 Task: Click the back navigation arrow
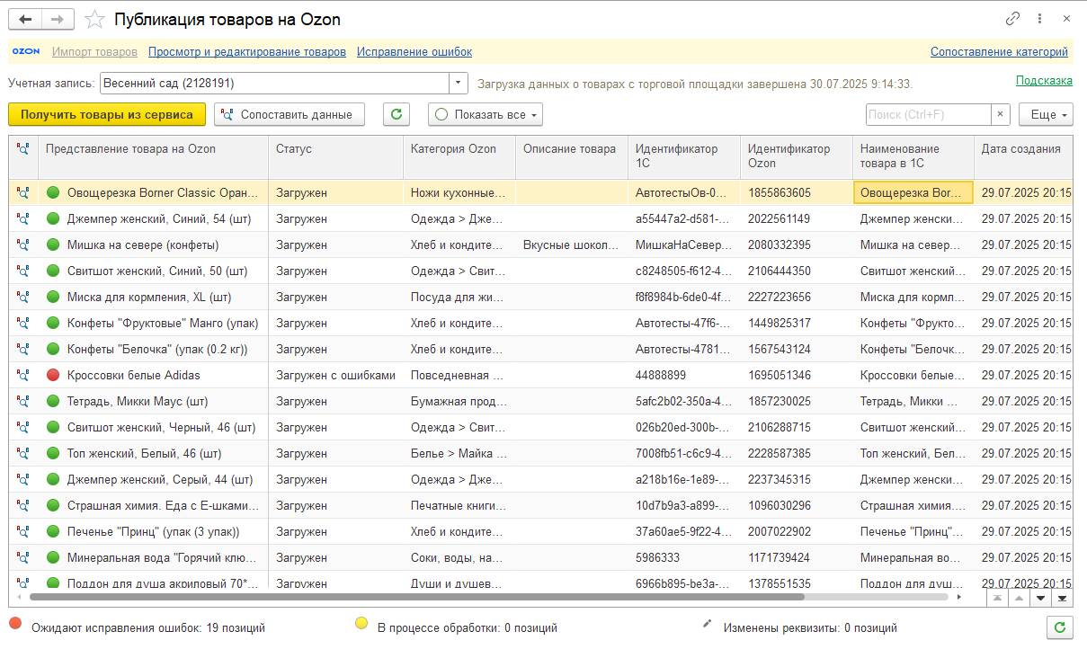[x=24, y=19]
